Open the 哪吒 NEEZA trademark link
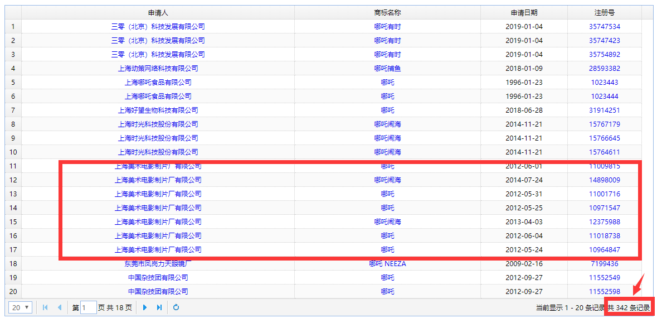 tap(387, 263)
